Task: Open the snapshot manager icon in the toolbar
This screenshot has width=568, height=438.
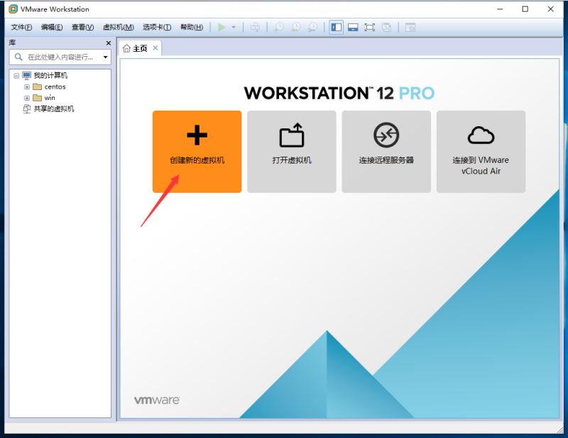Action: click(313, 27)
